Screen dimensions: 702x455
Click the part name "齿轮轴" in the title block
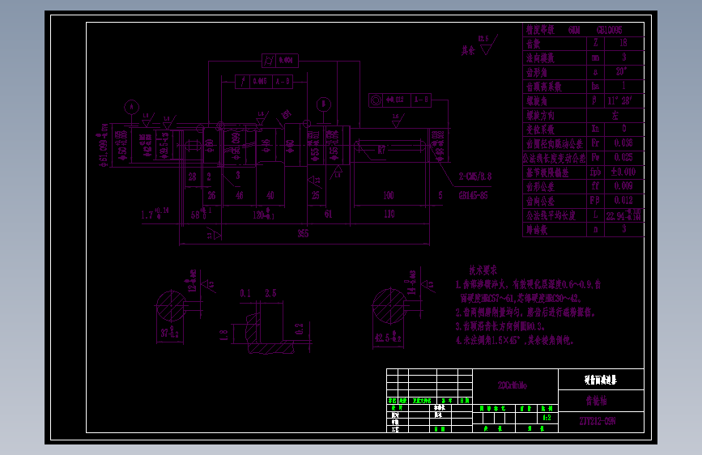597,401
